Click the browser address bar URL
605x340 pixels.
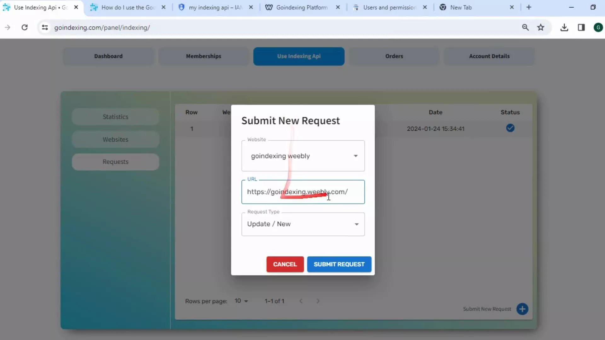pos(102,27)
